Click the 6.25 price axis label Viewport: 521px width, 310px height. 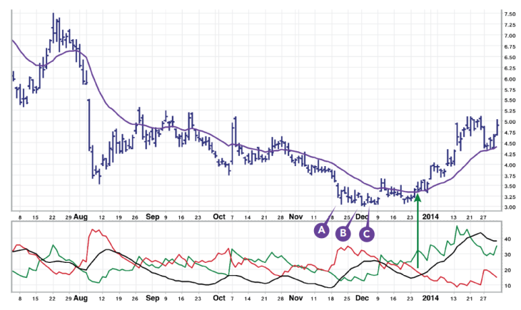pos(510,69)
